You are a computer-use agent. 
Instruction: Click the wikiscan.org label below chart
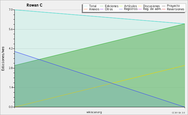click(x=94, y=112)
